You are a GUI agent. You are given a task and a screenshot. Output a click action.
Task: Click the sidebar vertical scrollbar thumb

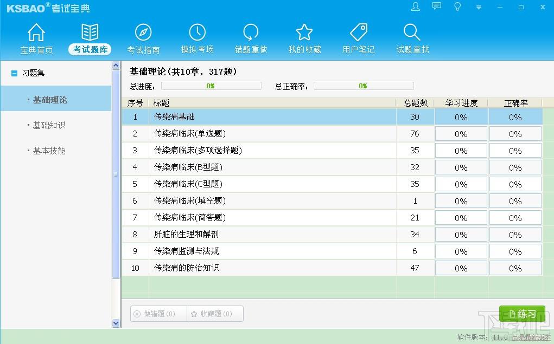(116, 174)
